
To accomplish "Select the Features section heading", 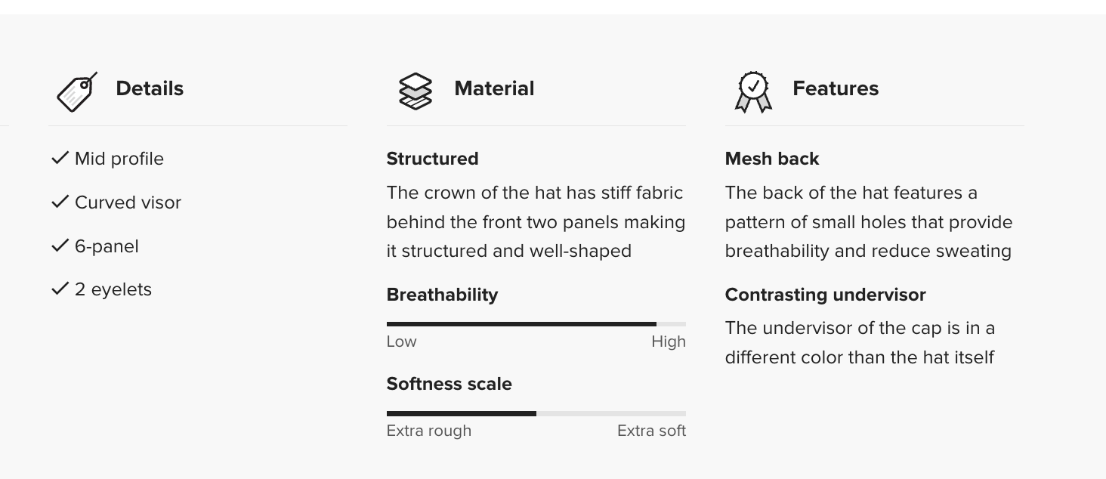I will click(836, 88).
